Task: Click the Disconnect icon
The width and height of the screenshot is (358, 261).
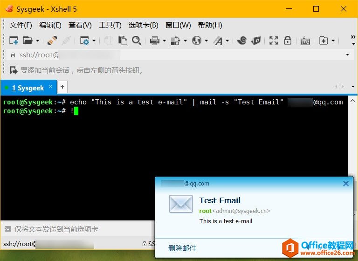Action: pyautogui.click(x=66, y=41)
